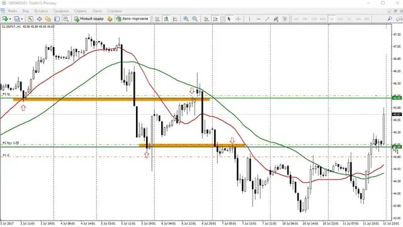Open the Файл menu
Image resolution: width=403 pixels, height=227 pixels.
click(x=13, y=11)
